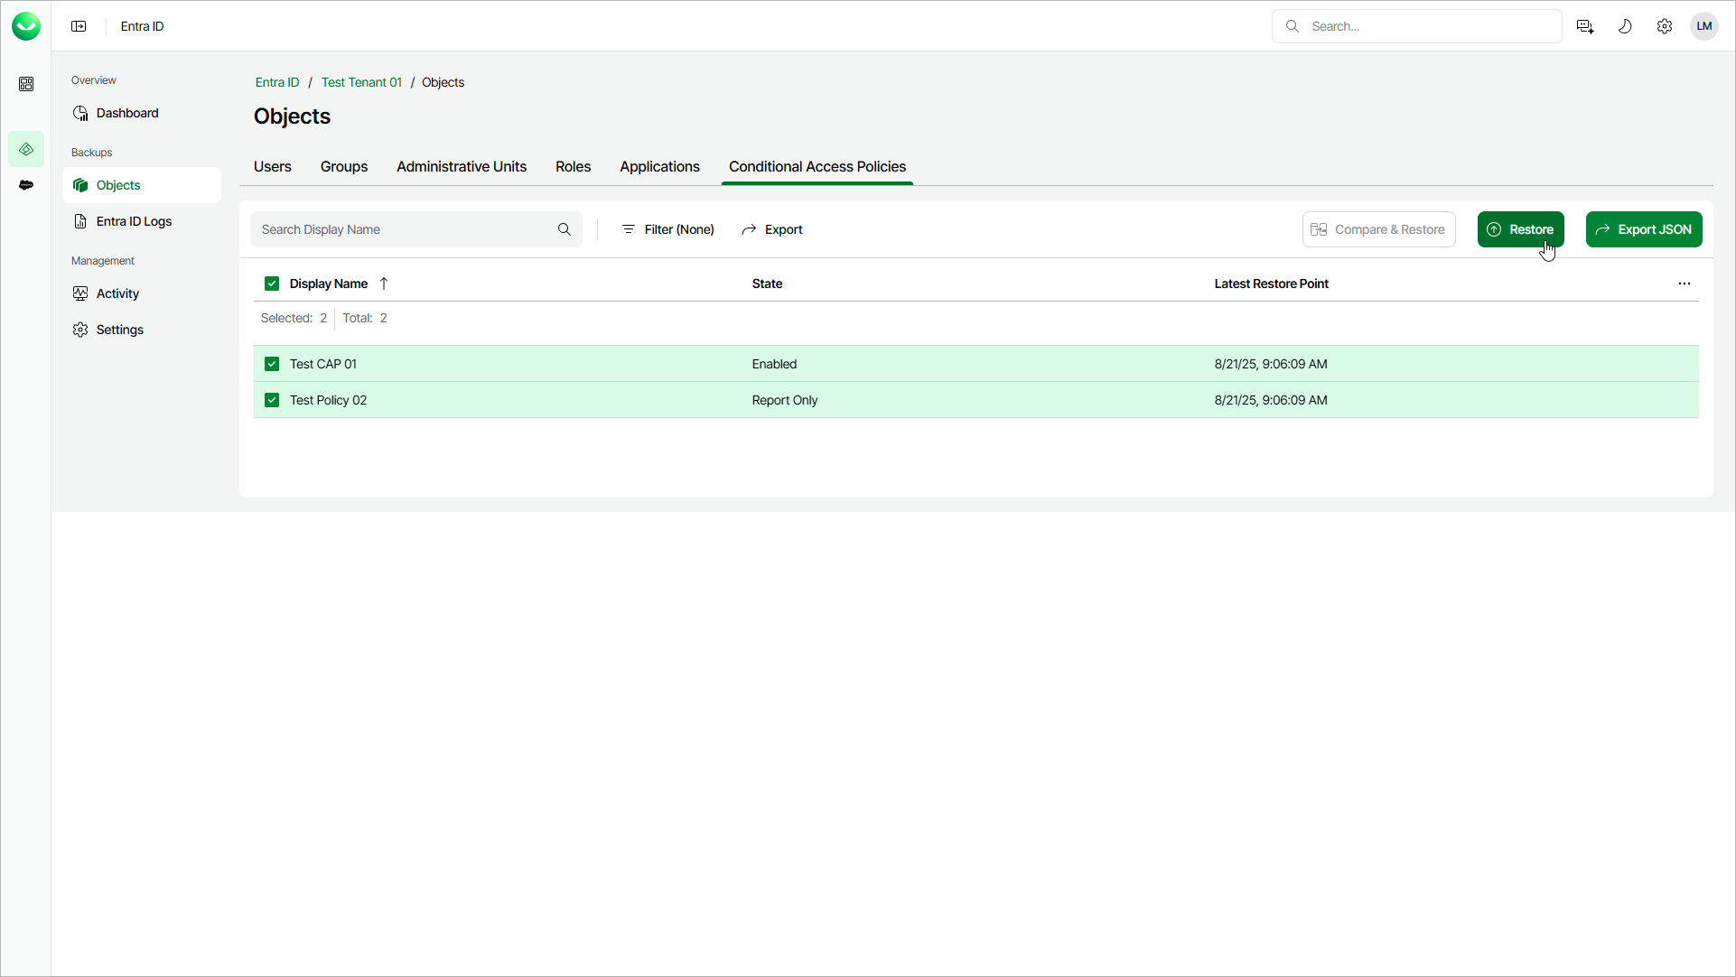Image resolution: width=1736 pixels, height=977 pixels.
Task: Switch to the Administrative Units tab
Action: pos(462,167)
